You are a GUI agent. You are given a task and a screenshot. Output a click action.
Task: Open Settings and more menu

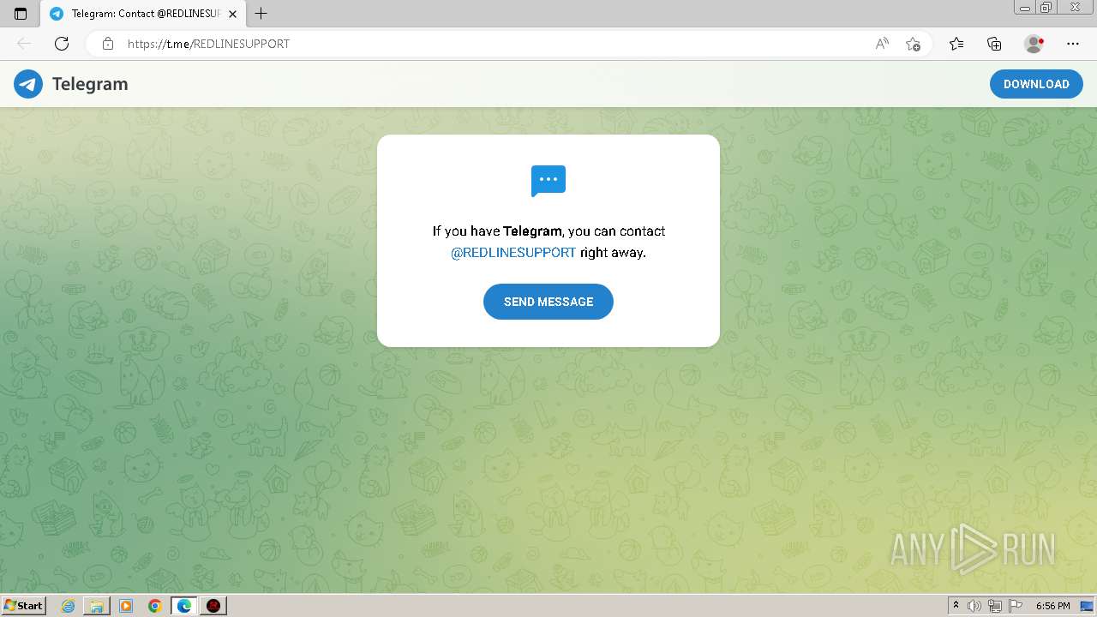pyautogui.click(x=1073, y=44)
